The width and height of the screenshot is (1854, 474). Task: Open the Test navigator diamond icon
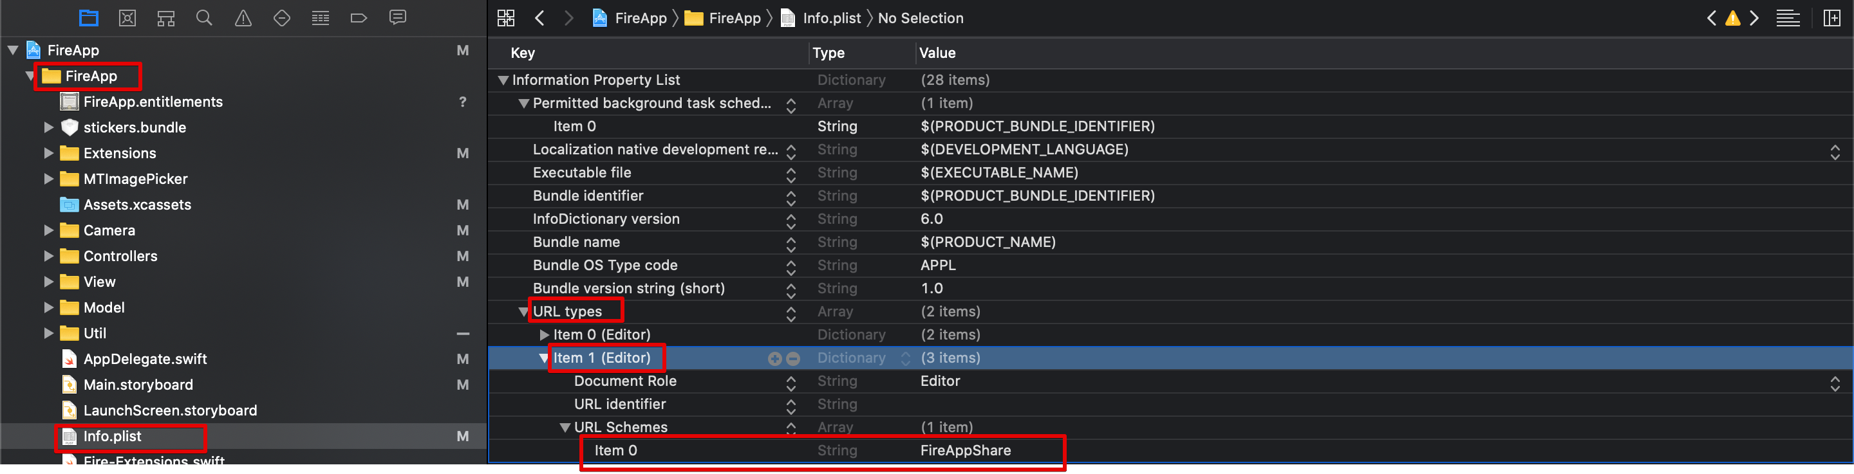click(x=282, y=18)
